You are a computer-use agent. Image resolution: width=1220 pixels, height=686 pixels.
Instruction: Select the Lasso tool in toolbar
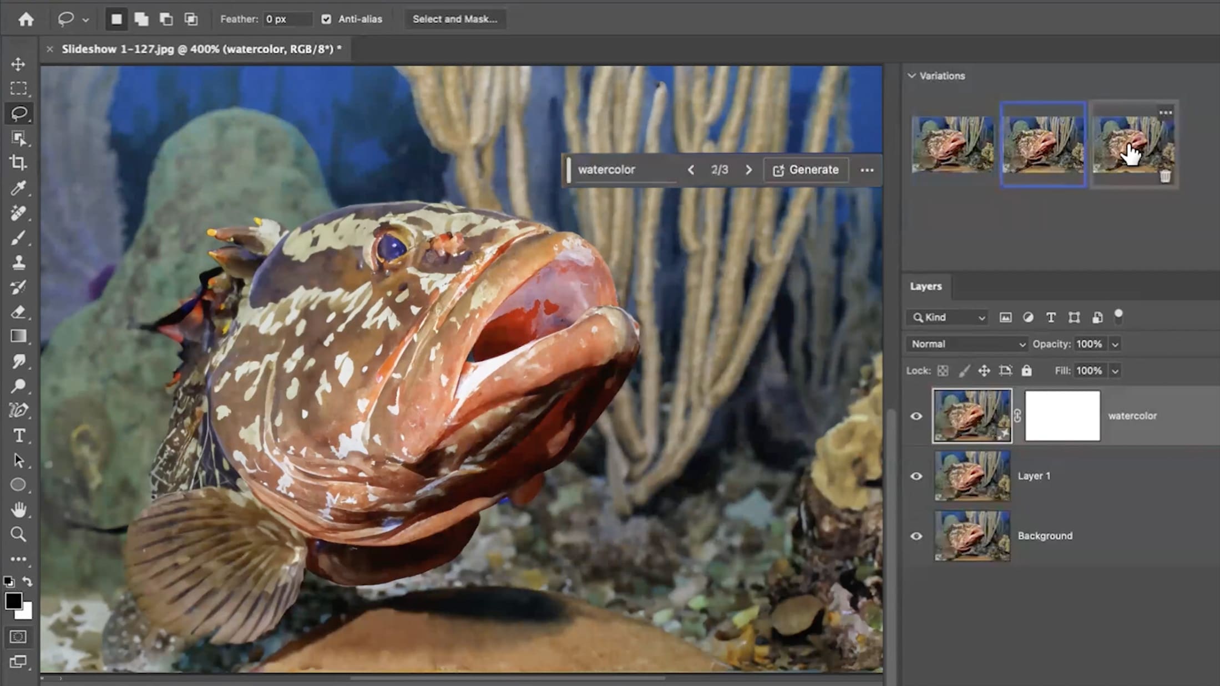point(18,114)
